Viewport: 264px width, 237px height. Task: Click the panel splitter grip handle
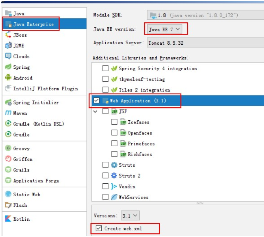coord(200,203)
